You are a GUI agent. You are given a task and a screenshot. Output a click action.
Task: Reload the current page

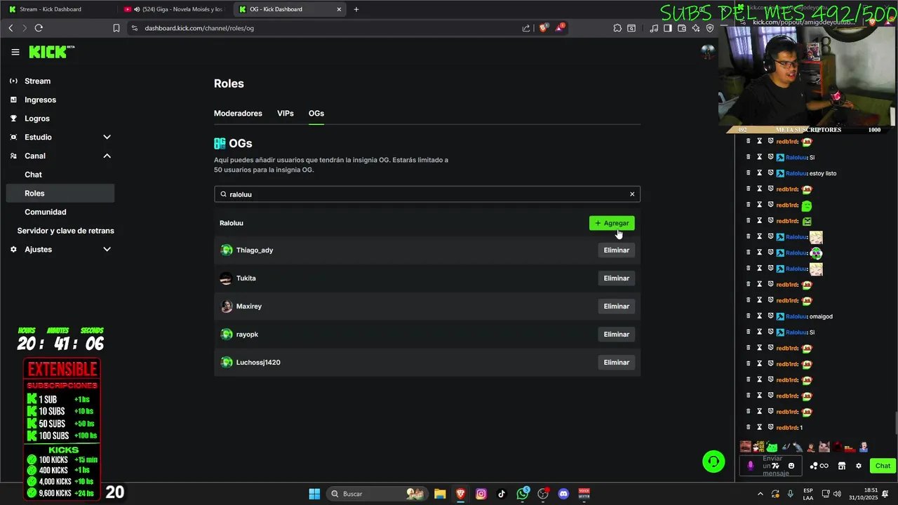pos(39,28)
